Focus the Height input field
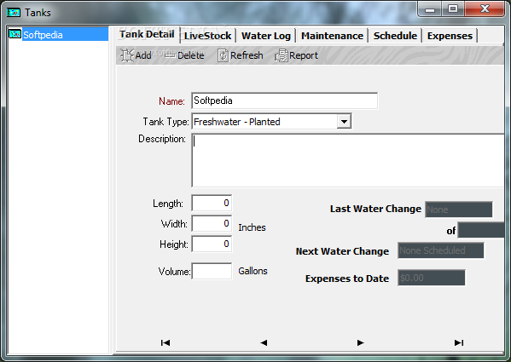Screen dimensions: 511x362 (x=212, y=244)
